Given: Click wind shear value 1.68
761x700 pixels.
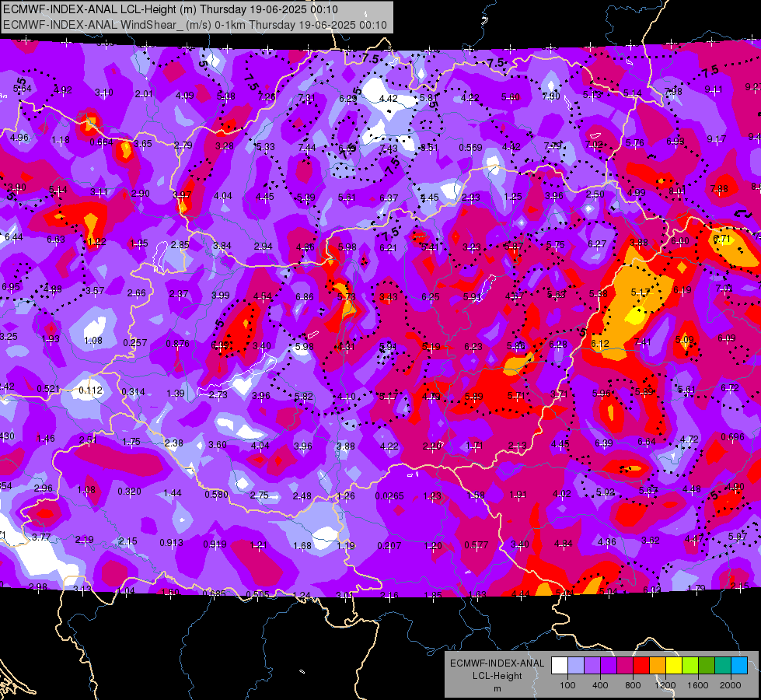Looking at the screenshot, I should pyautogui.click(x=302, y=545).
